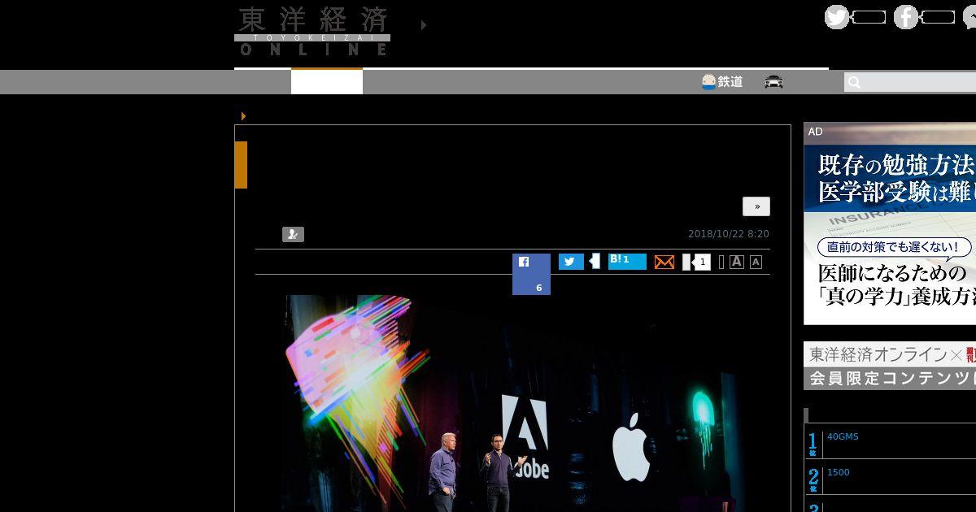The image size is (976, 512).
Task: Open the medical school exam ad banner
Action: [x=890, y=223]
